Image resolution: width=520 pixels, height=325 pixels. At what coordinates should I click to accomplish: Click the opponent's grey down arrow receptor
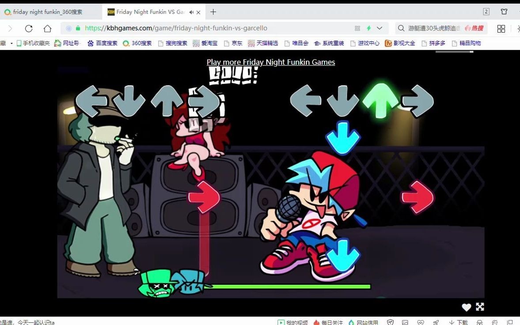pos(129,101)
